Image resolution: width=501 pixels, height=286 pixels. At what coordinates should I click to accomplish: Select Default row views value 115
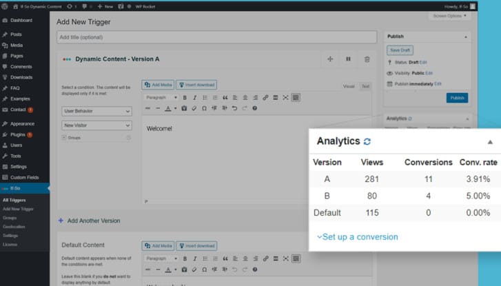tap(372, 213)
